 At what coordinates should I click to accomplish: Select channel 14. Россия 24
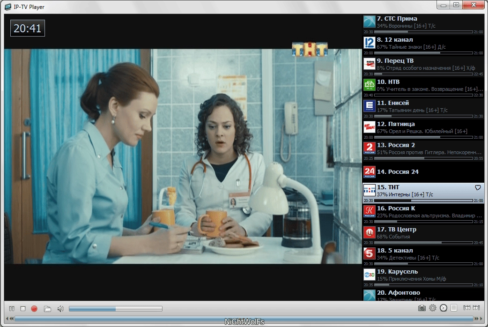pos(423,172)
